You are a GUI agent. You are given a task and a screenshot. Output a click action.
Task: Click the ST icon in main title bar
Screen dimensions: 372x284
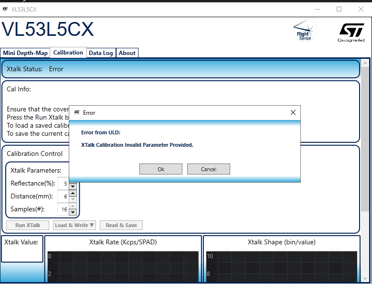point(5,9)
